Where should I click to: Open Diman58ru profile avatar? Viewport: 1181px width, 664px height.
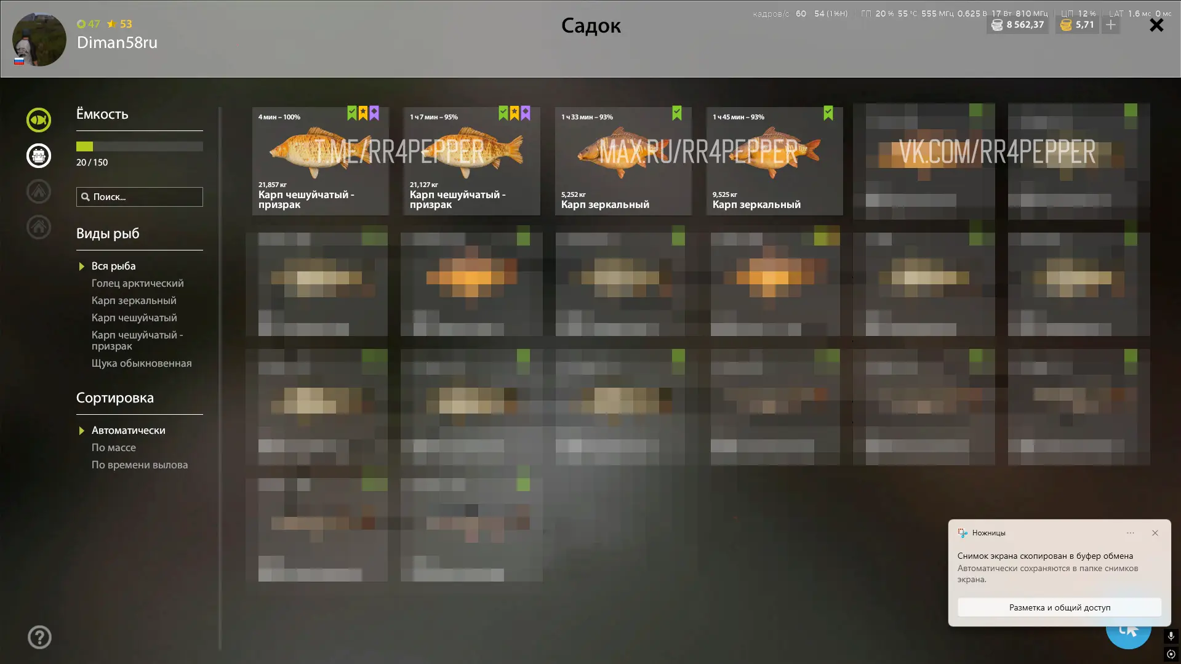click(39, 39)
